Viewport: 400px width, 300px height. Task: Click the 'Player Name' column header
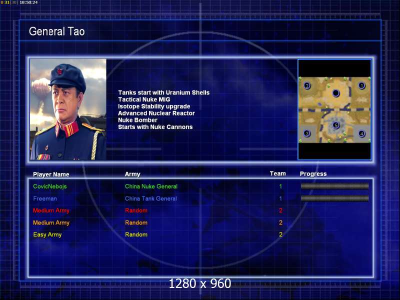51,174
